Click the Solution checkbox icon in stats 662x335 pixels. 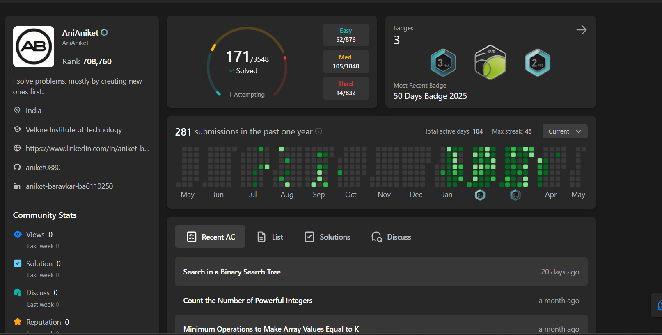pos(18,263)
